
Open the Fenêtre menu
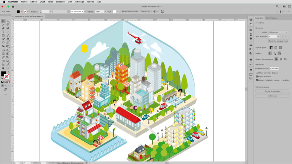90,2
